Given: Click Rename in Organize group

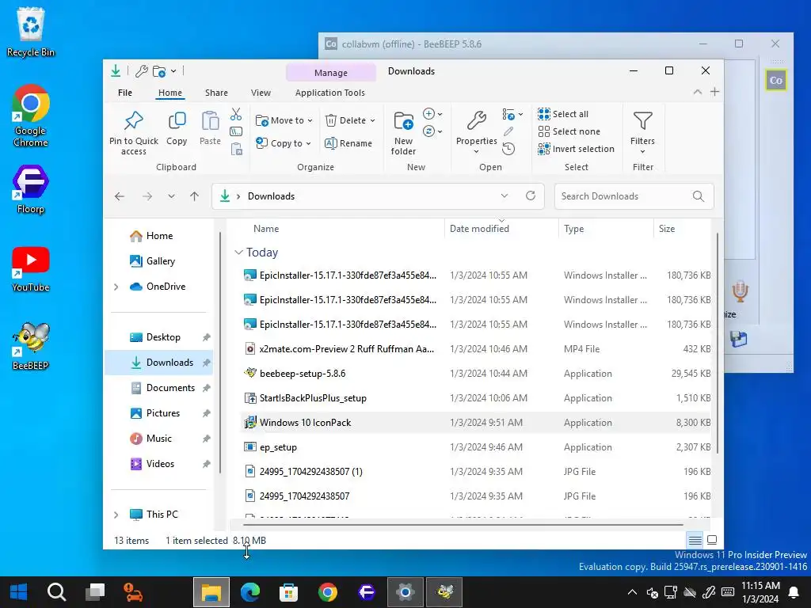Looking at the screenshot, I should click(348, 143).
